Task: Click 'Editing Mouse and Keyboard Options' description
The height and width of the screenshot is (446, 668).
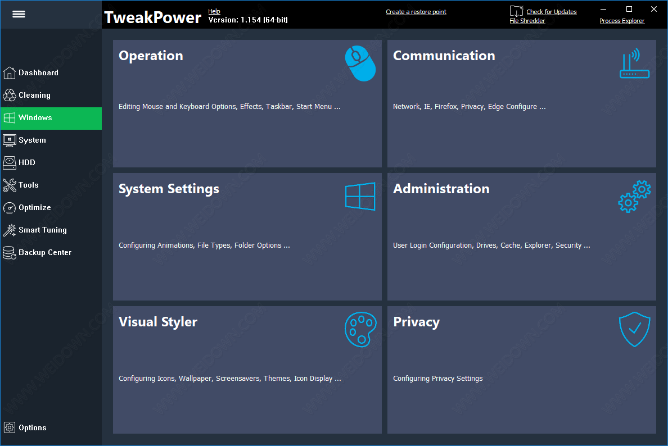Action: [229, 107]
